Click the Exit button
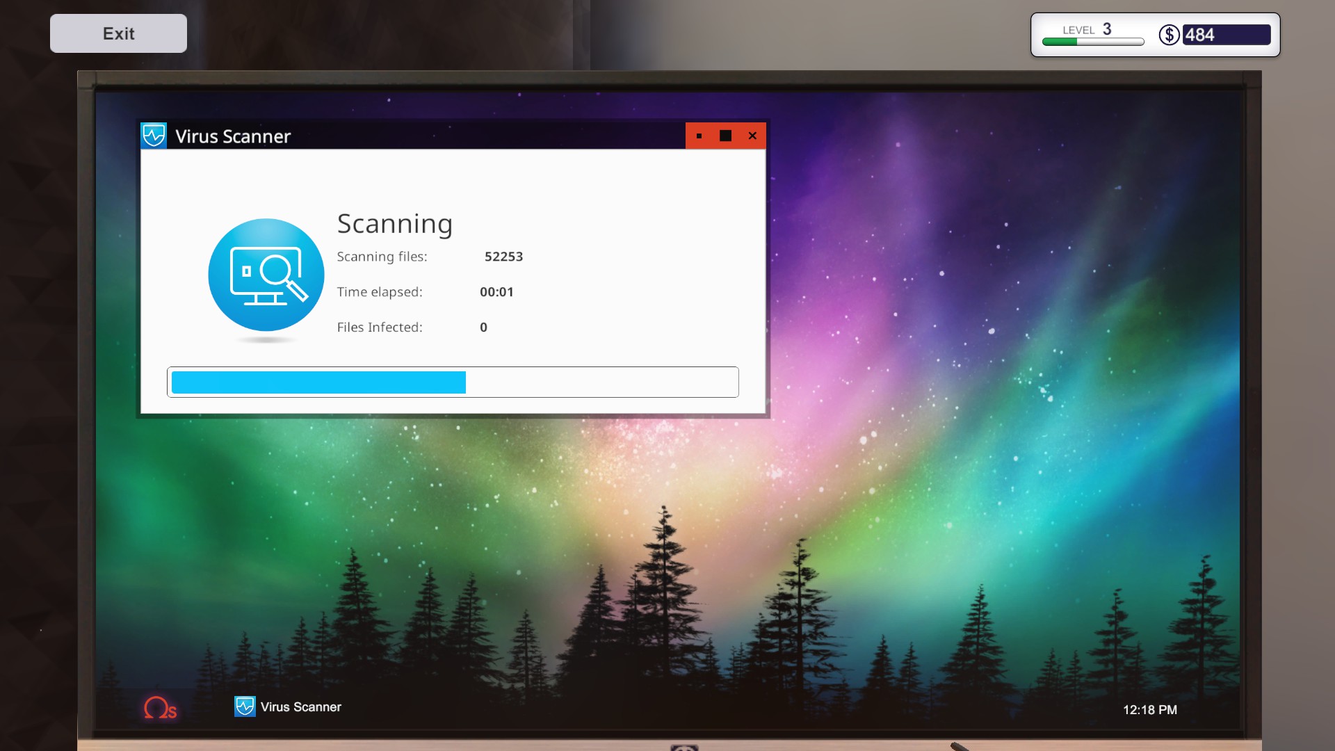 [x=118, y=33]
